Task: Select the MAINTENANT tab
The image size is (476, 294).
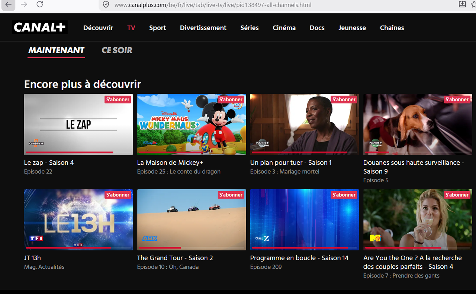Action: (x=57, y=50)
